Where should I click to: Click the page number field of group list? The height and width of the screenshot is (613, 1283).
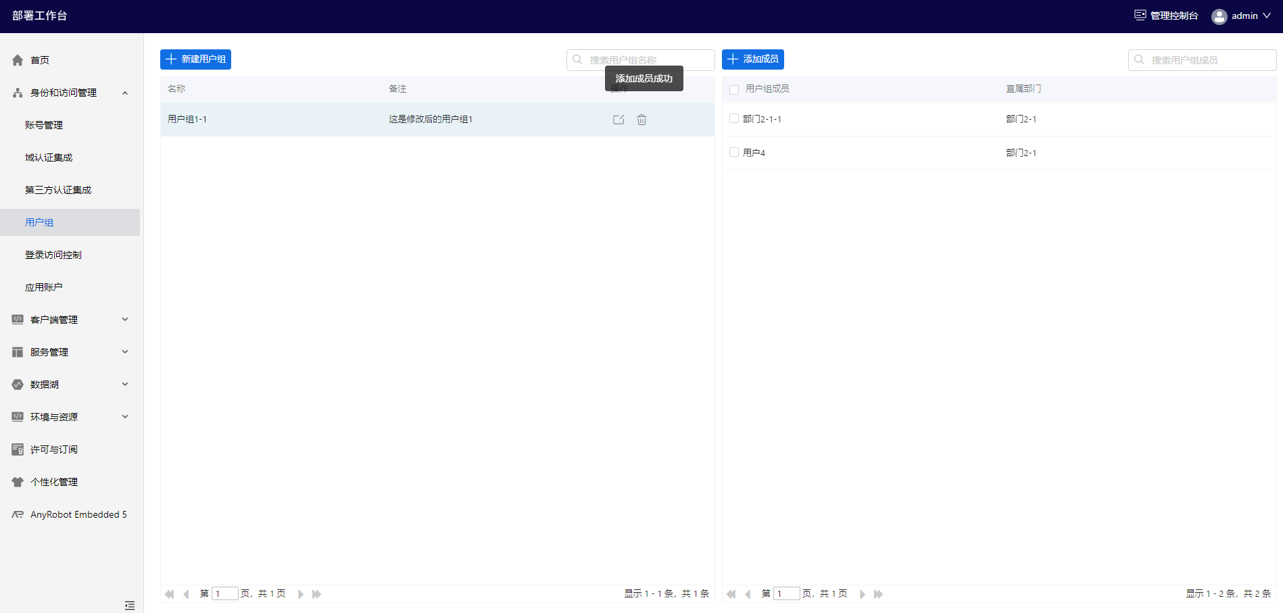click(225, 594)
